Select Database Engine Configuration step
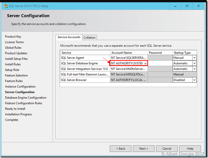The width and height of the screenshot is (208, 158). click(26, 98)
